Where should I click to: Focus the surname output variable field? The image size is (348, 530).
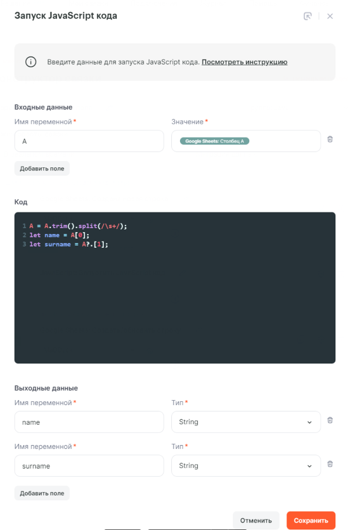[x=89, y=466]
